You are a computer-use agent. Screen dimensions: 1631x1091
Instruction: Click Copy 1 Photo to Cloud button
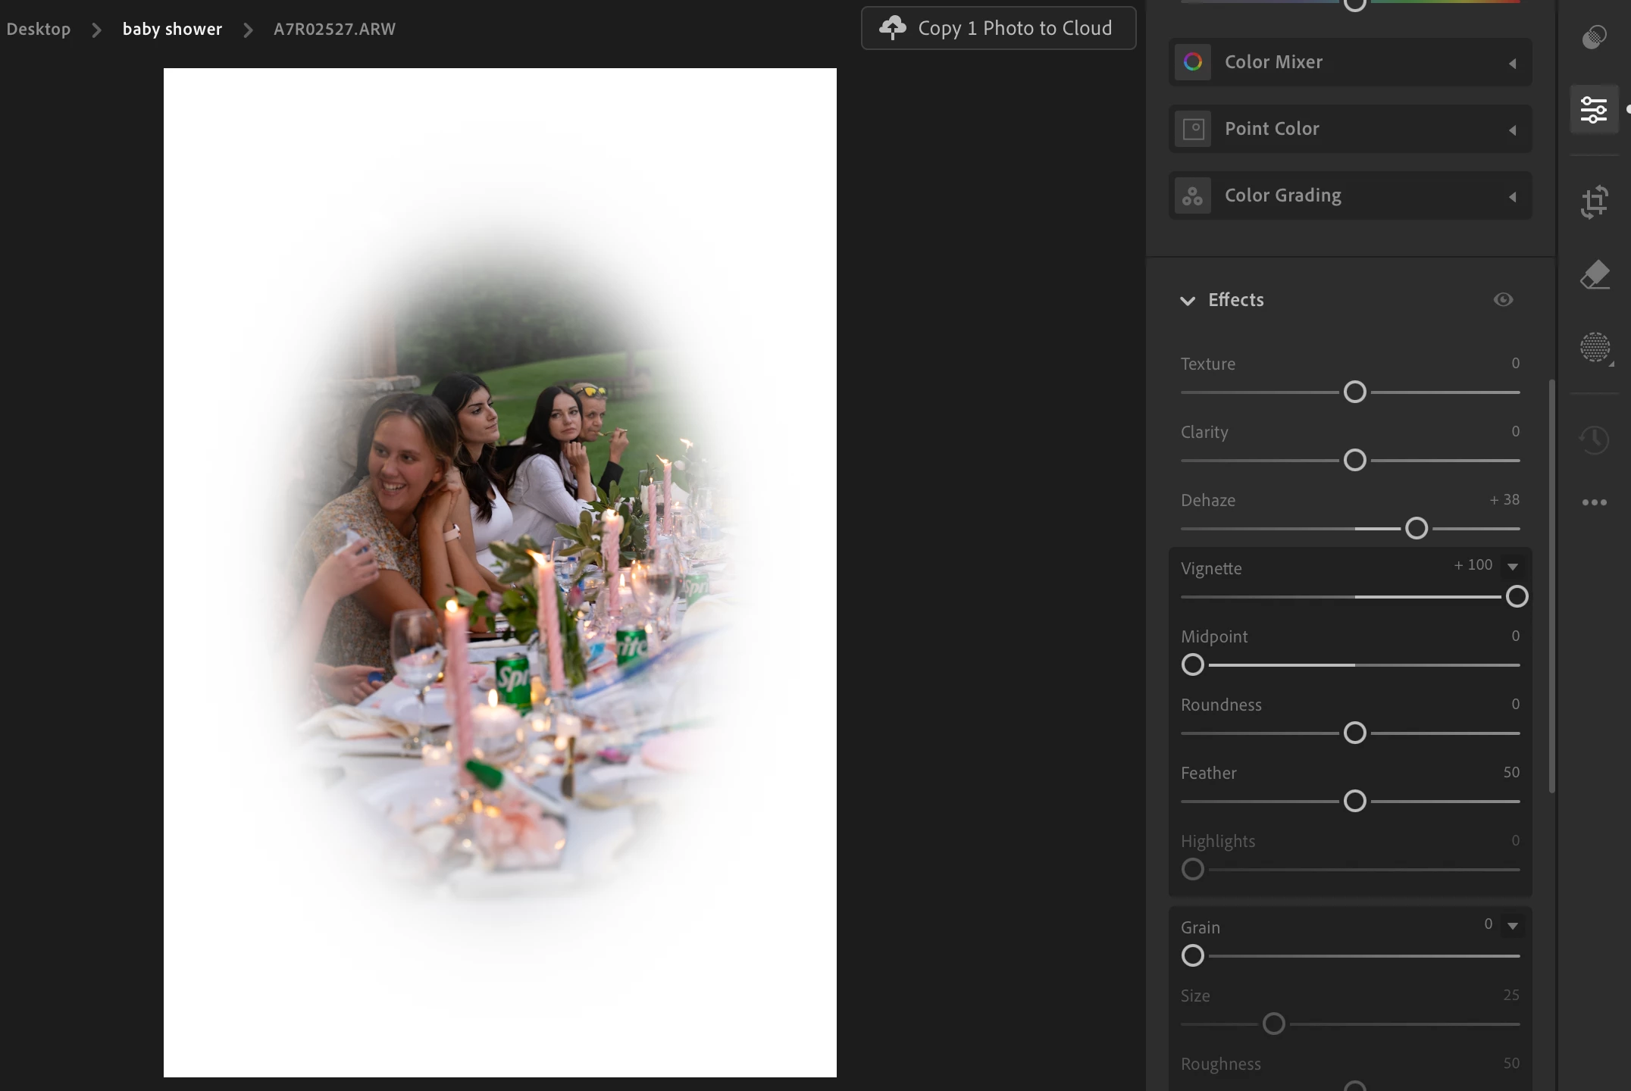(x=998, y=28)
